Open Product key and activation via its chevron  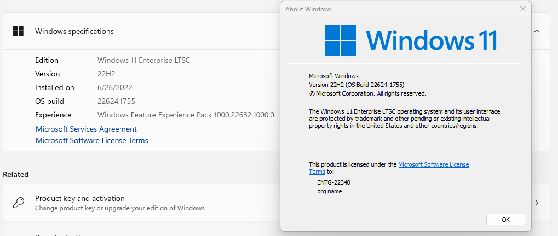pyautogui.click(x=537, y=203)
